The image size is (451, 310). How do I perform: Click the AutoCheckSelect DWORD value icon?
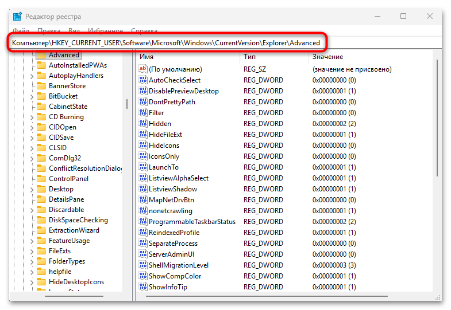click(x=143, y=80)
